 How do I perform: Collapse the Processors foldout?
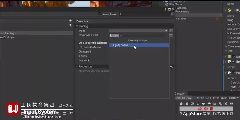[x=77, y=66]
